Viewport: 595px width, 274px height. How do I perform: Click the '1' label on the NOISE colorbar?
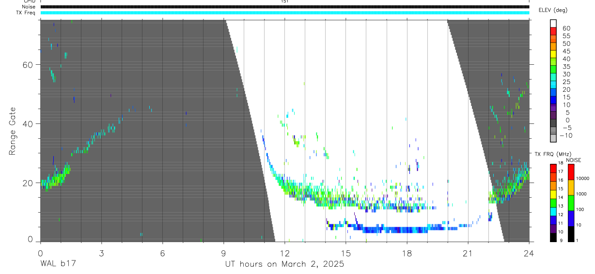click(577, 240)
